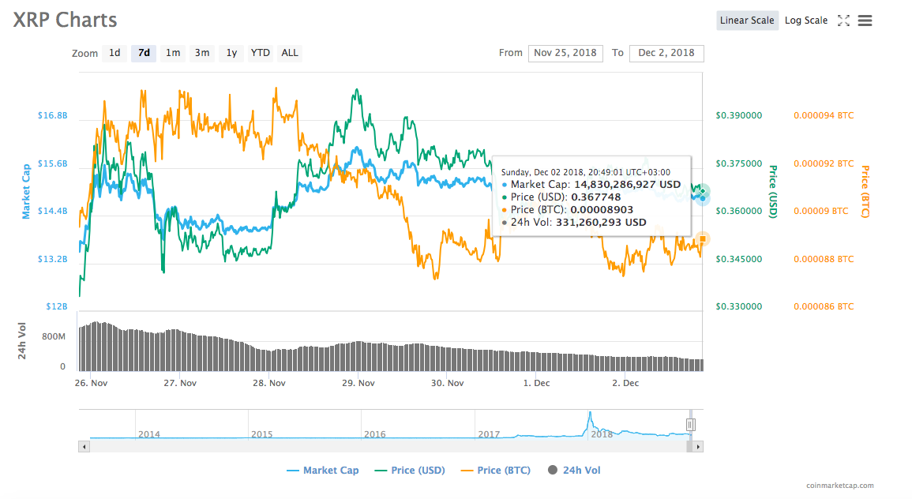Viewport: 912px width, 499px height.
Task: Click the navigator scroll right arrow
Action: click(x=698, y=447)
